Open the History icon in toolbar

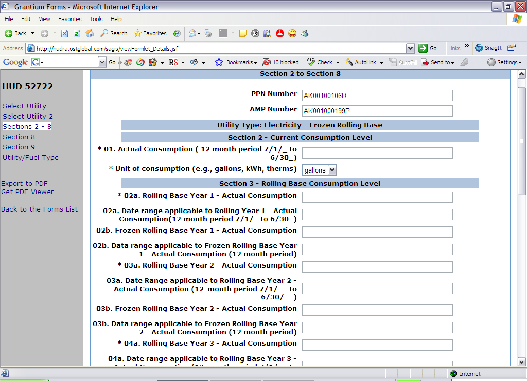pos(177,33)
